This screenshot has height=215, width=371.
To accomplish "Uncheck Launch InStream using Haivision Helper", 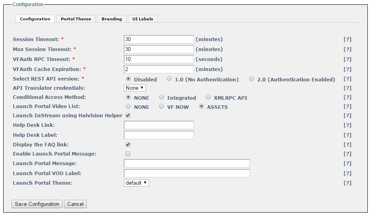I will [128, 116].
